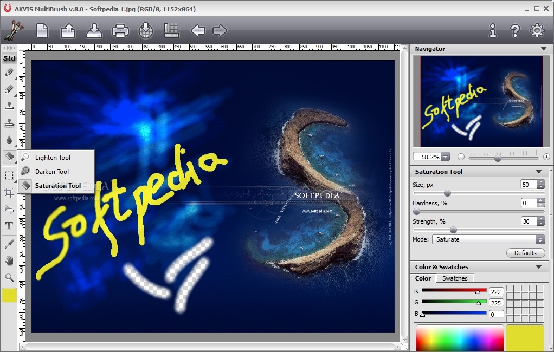Collapse the Navigator panel
554x352 pixels.
point(543,49)
